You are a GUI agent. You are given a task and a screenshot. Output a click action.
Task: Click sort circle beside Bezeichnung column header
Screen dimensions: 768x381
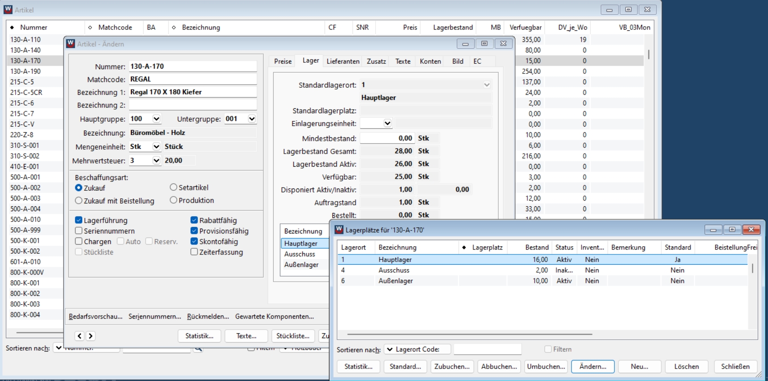pyautogui.click(x=174, y=28)
